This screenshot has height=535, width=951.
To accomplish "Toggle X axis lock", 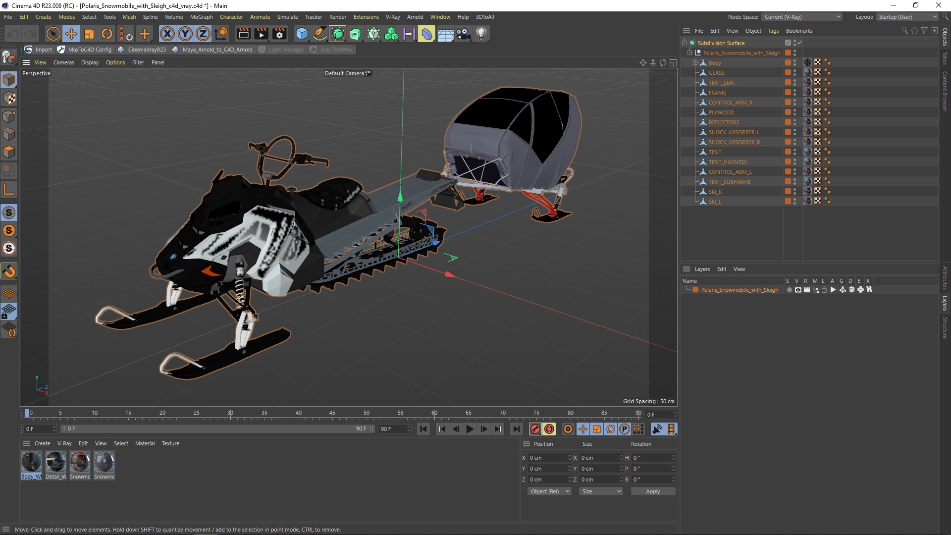I will tap(167, 34).
